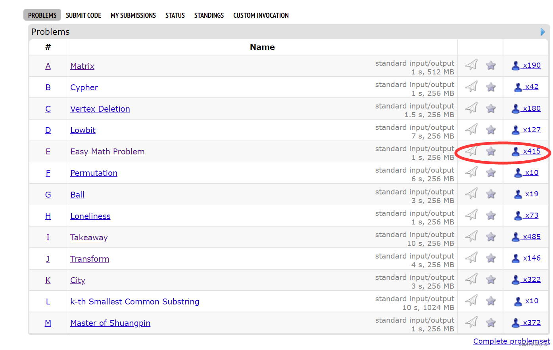Open the Vertex Deletion problem
Screen dimensions: 553x350
[x=100, y=109]
